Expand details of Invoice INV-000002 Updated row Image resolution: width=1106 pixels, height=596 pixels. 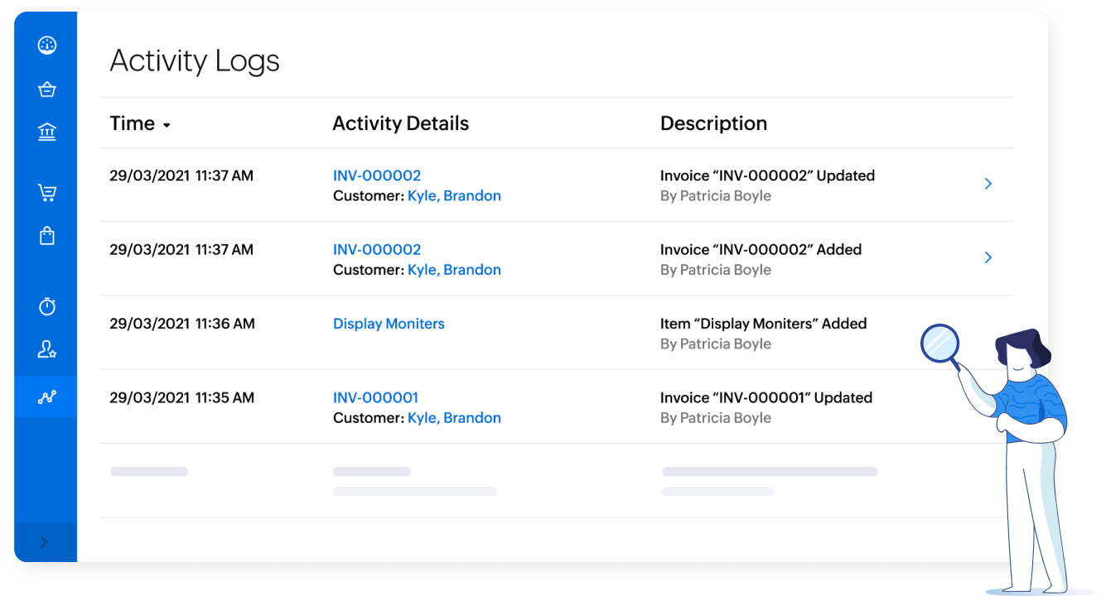pyautogui.click(x=988, y=184)
